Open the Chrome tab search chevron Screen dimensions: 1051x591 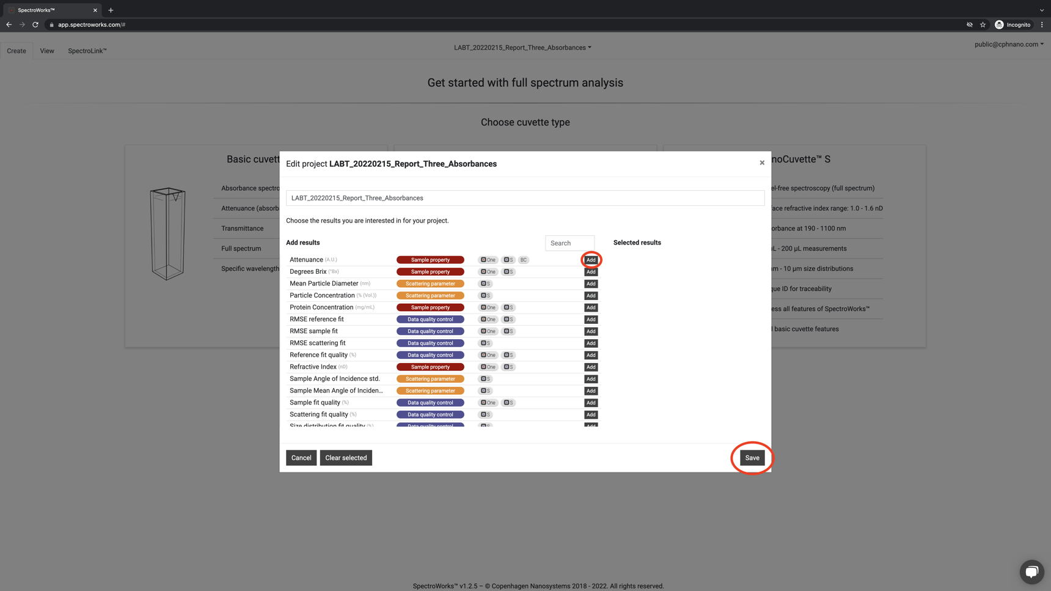pos(1041,10)
